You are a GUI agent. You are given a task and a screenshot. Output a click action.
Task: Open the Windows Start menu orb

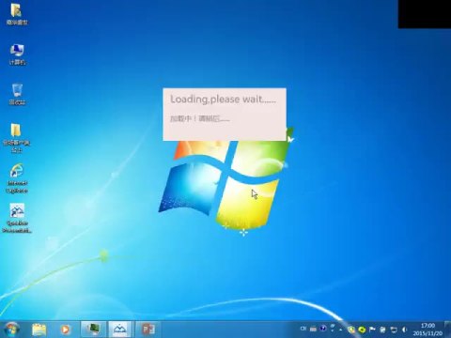click(12, 330)
